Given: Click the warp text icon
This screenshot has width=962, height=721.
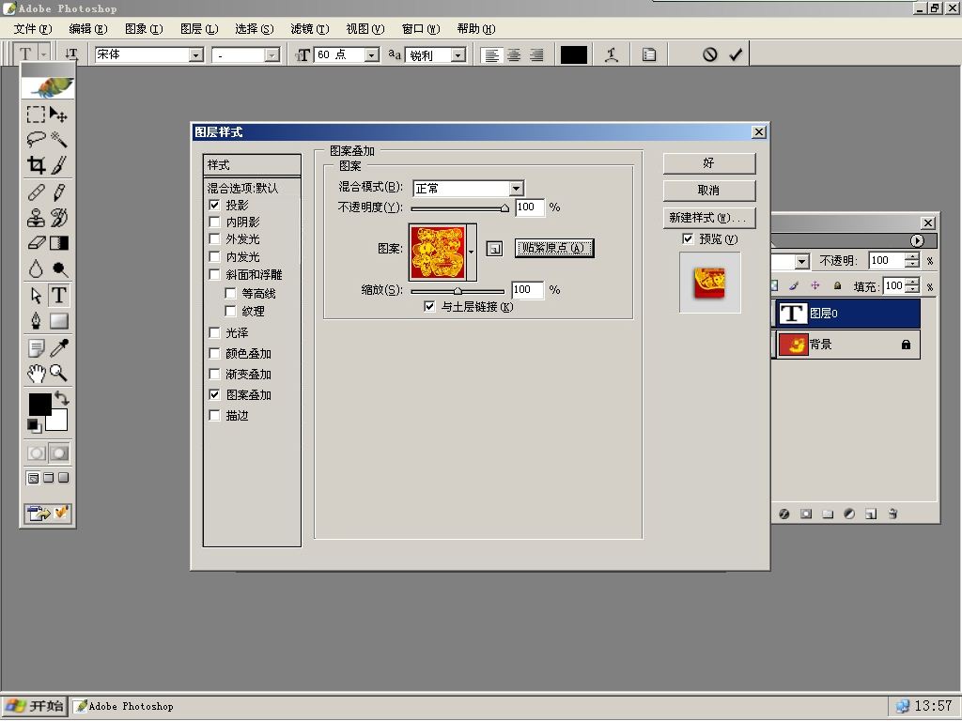Looking at the screenshot, I should point(611,55).
